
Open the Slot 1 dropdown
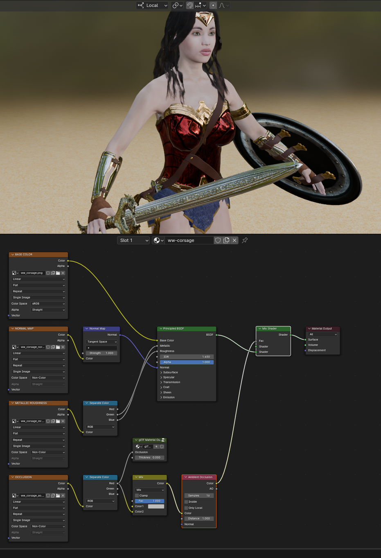133,240
